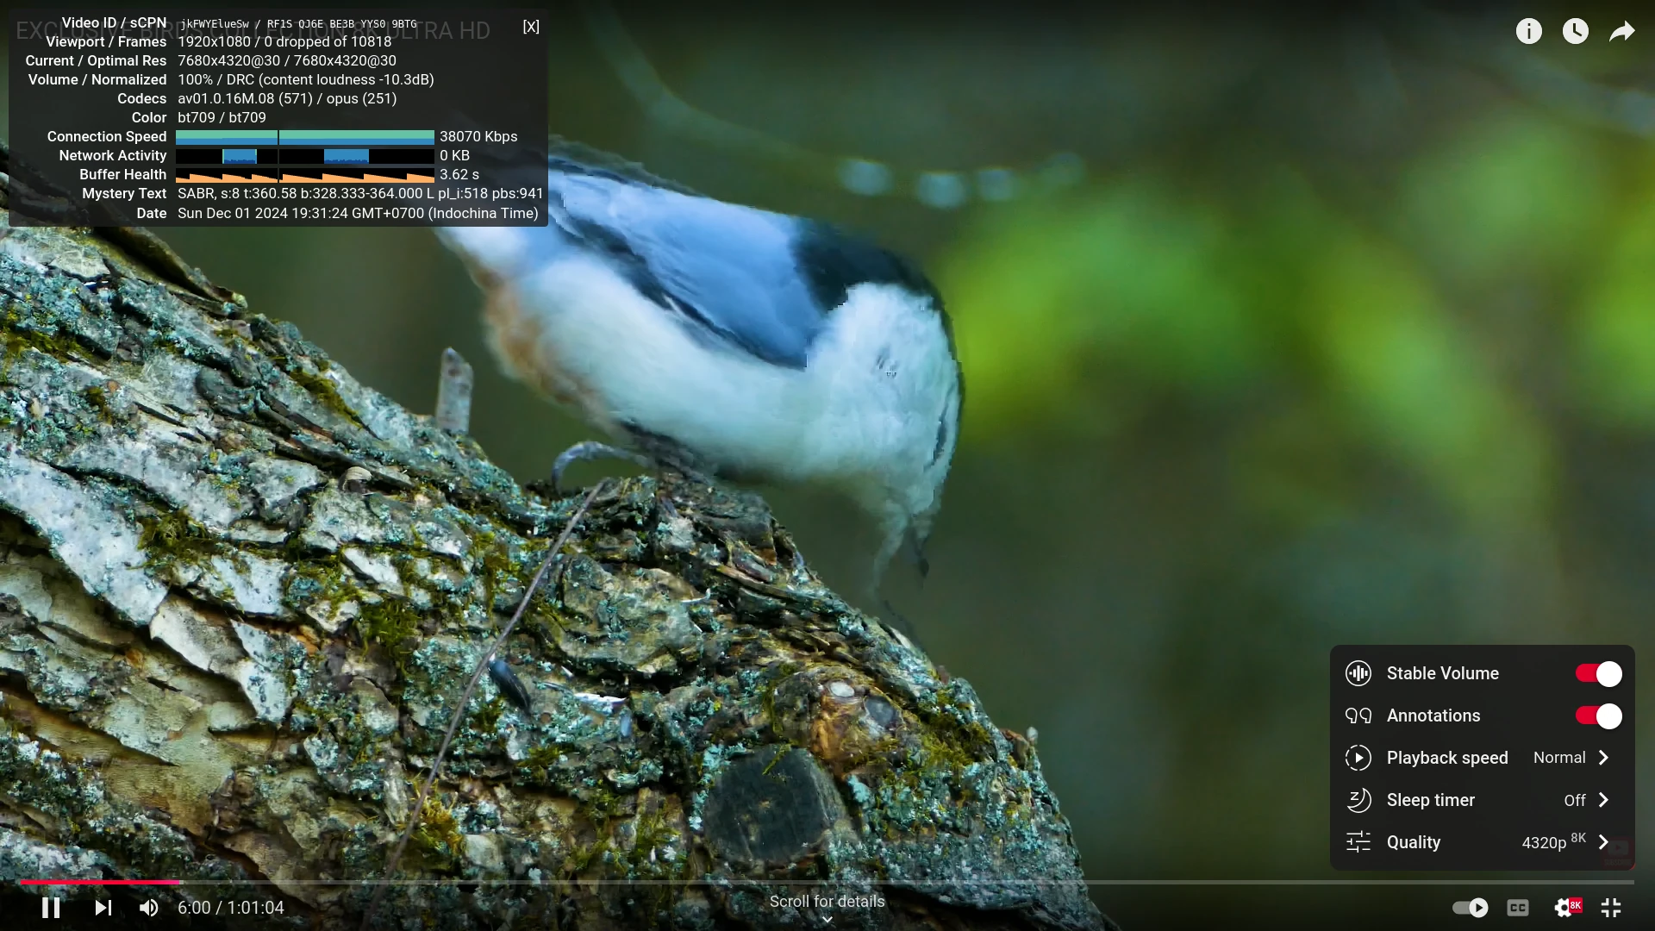Click the Normal playback speed value
This screenshot has width=1655, height=931.
1559,758
